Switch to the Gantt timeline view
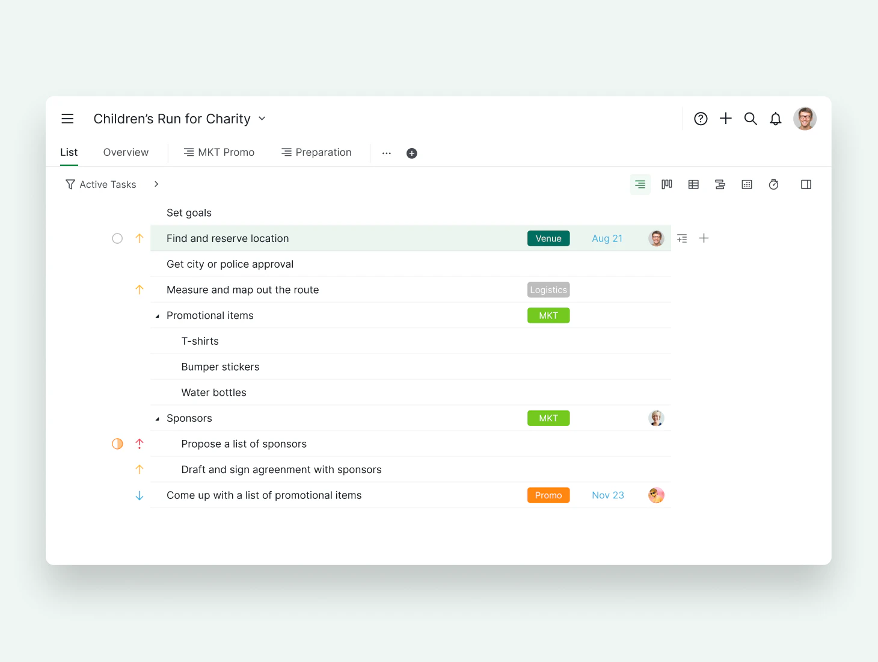 [x=720, y=184]
